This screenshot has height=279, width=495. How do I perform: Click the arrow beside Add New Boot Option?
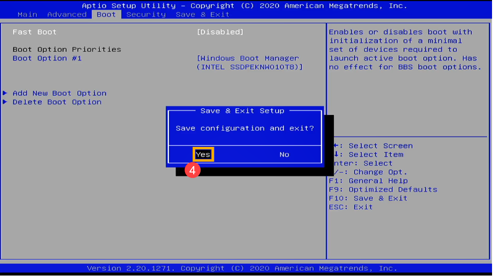click(5, 94)
